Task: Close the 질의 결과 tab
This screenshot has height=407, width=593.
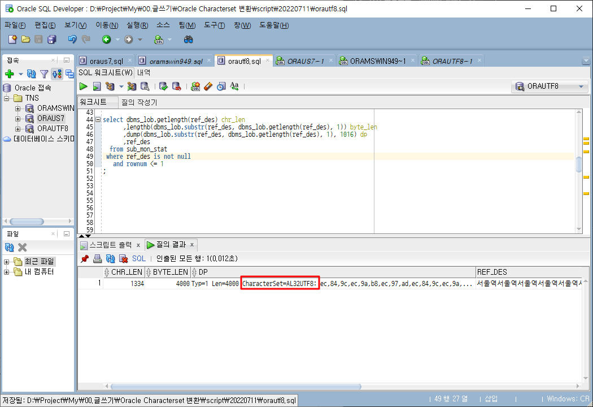Action: (x=192, y=245)
